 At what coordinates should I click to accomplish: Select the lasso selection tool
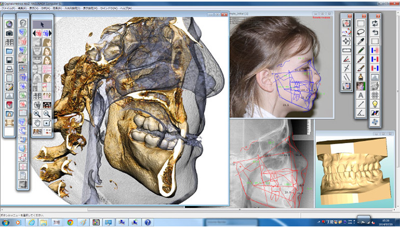[361, 32]
